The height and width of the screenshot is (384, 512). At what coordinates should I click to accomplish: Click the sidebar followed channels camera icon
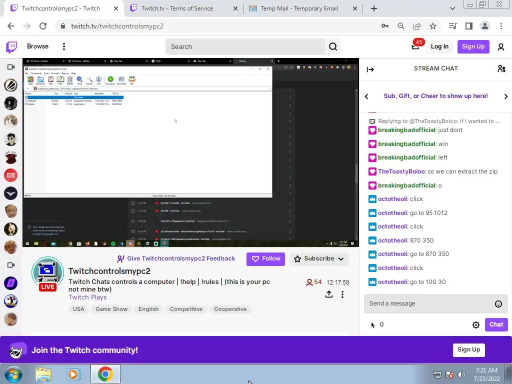tap(11, 67)
